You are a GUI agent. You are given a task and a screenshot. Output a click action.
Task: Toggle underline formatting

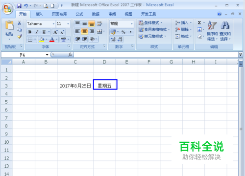[44, 32]
